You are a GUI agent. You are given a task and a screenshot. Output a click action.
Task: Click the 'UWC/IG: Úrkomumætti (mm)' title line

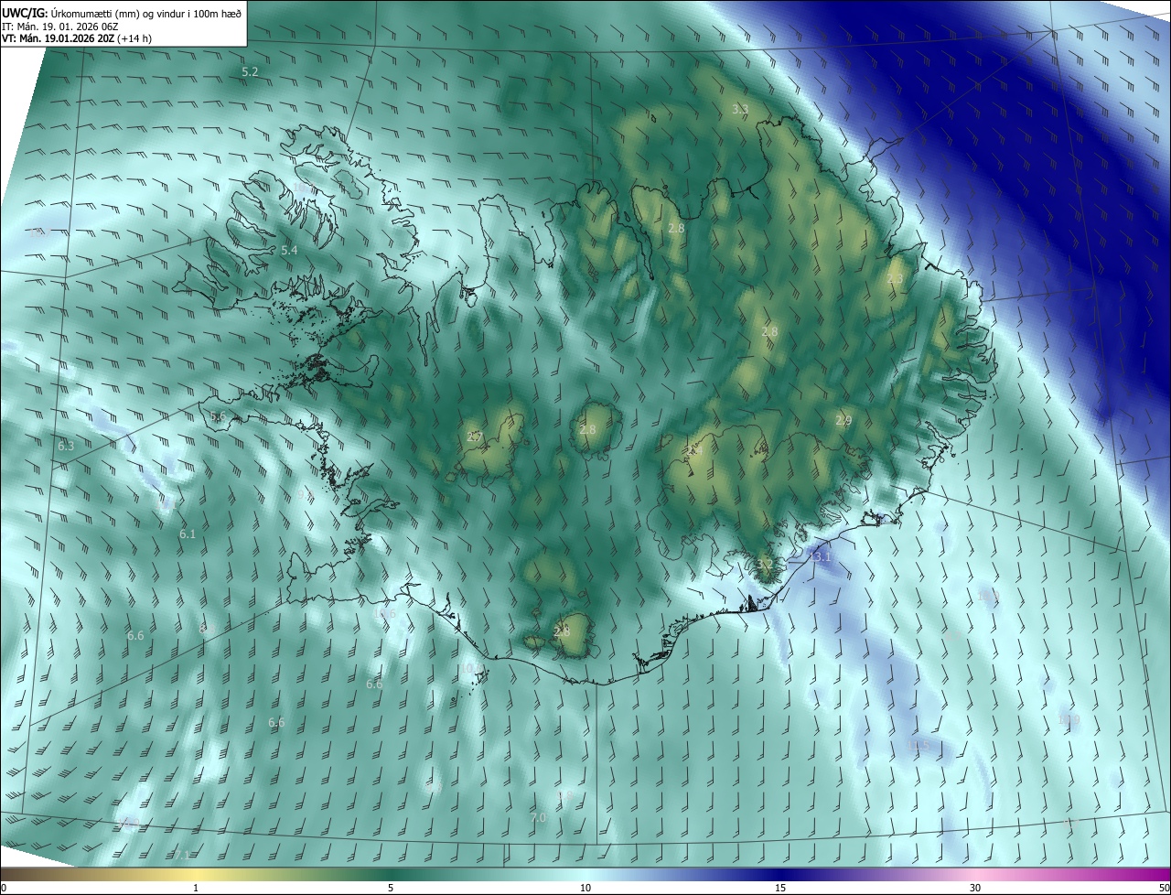(122, 13)
